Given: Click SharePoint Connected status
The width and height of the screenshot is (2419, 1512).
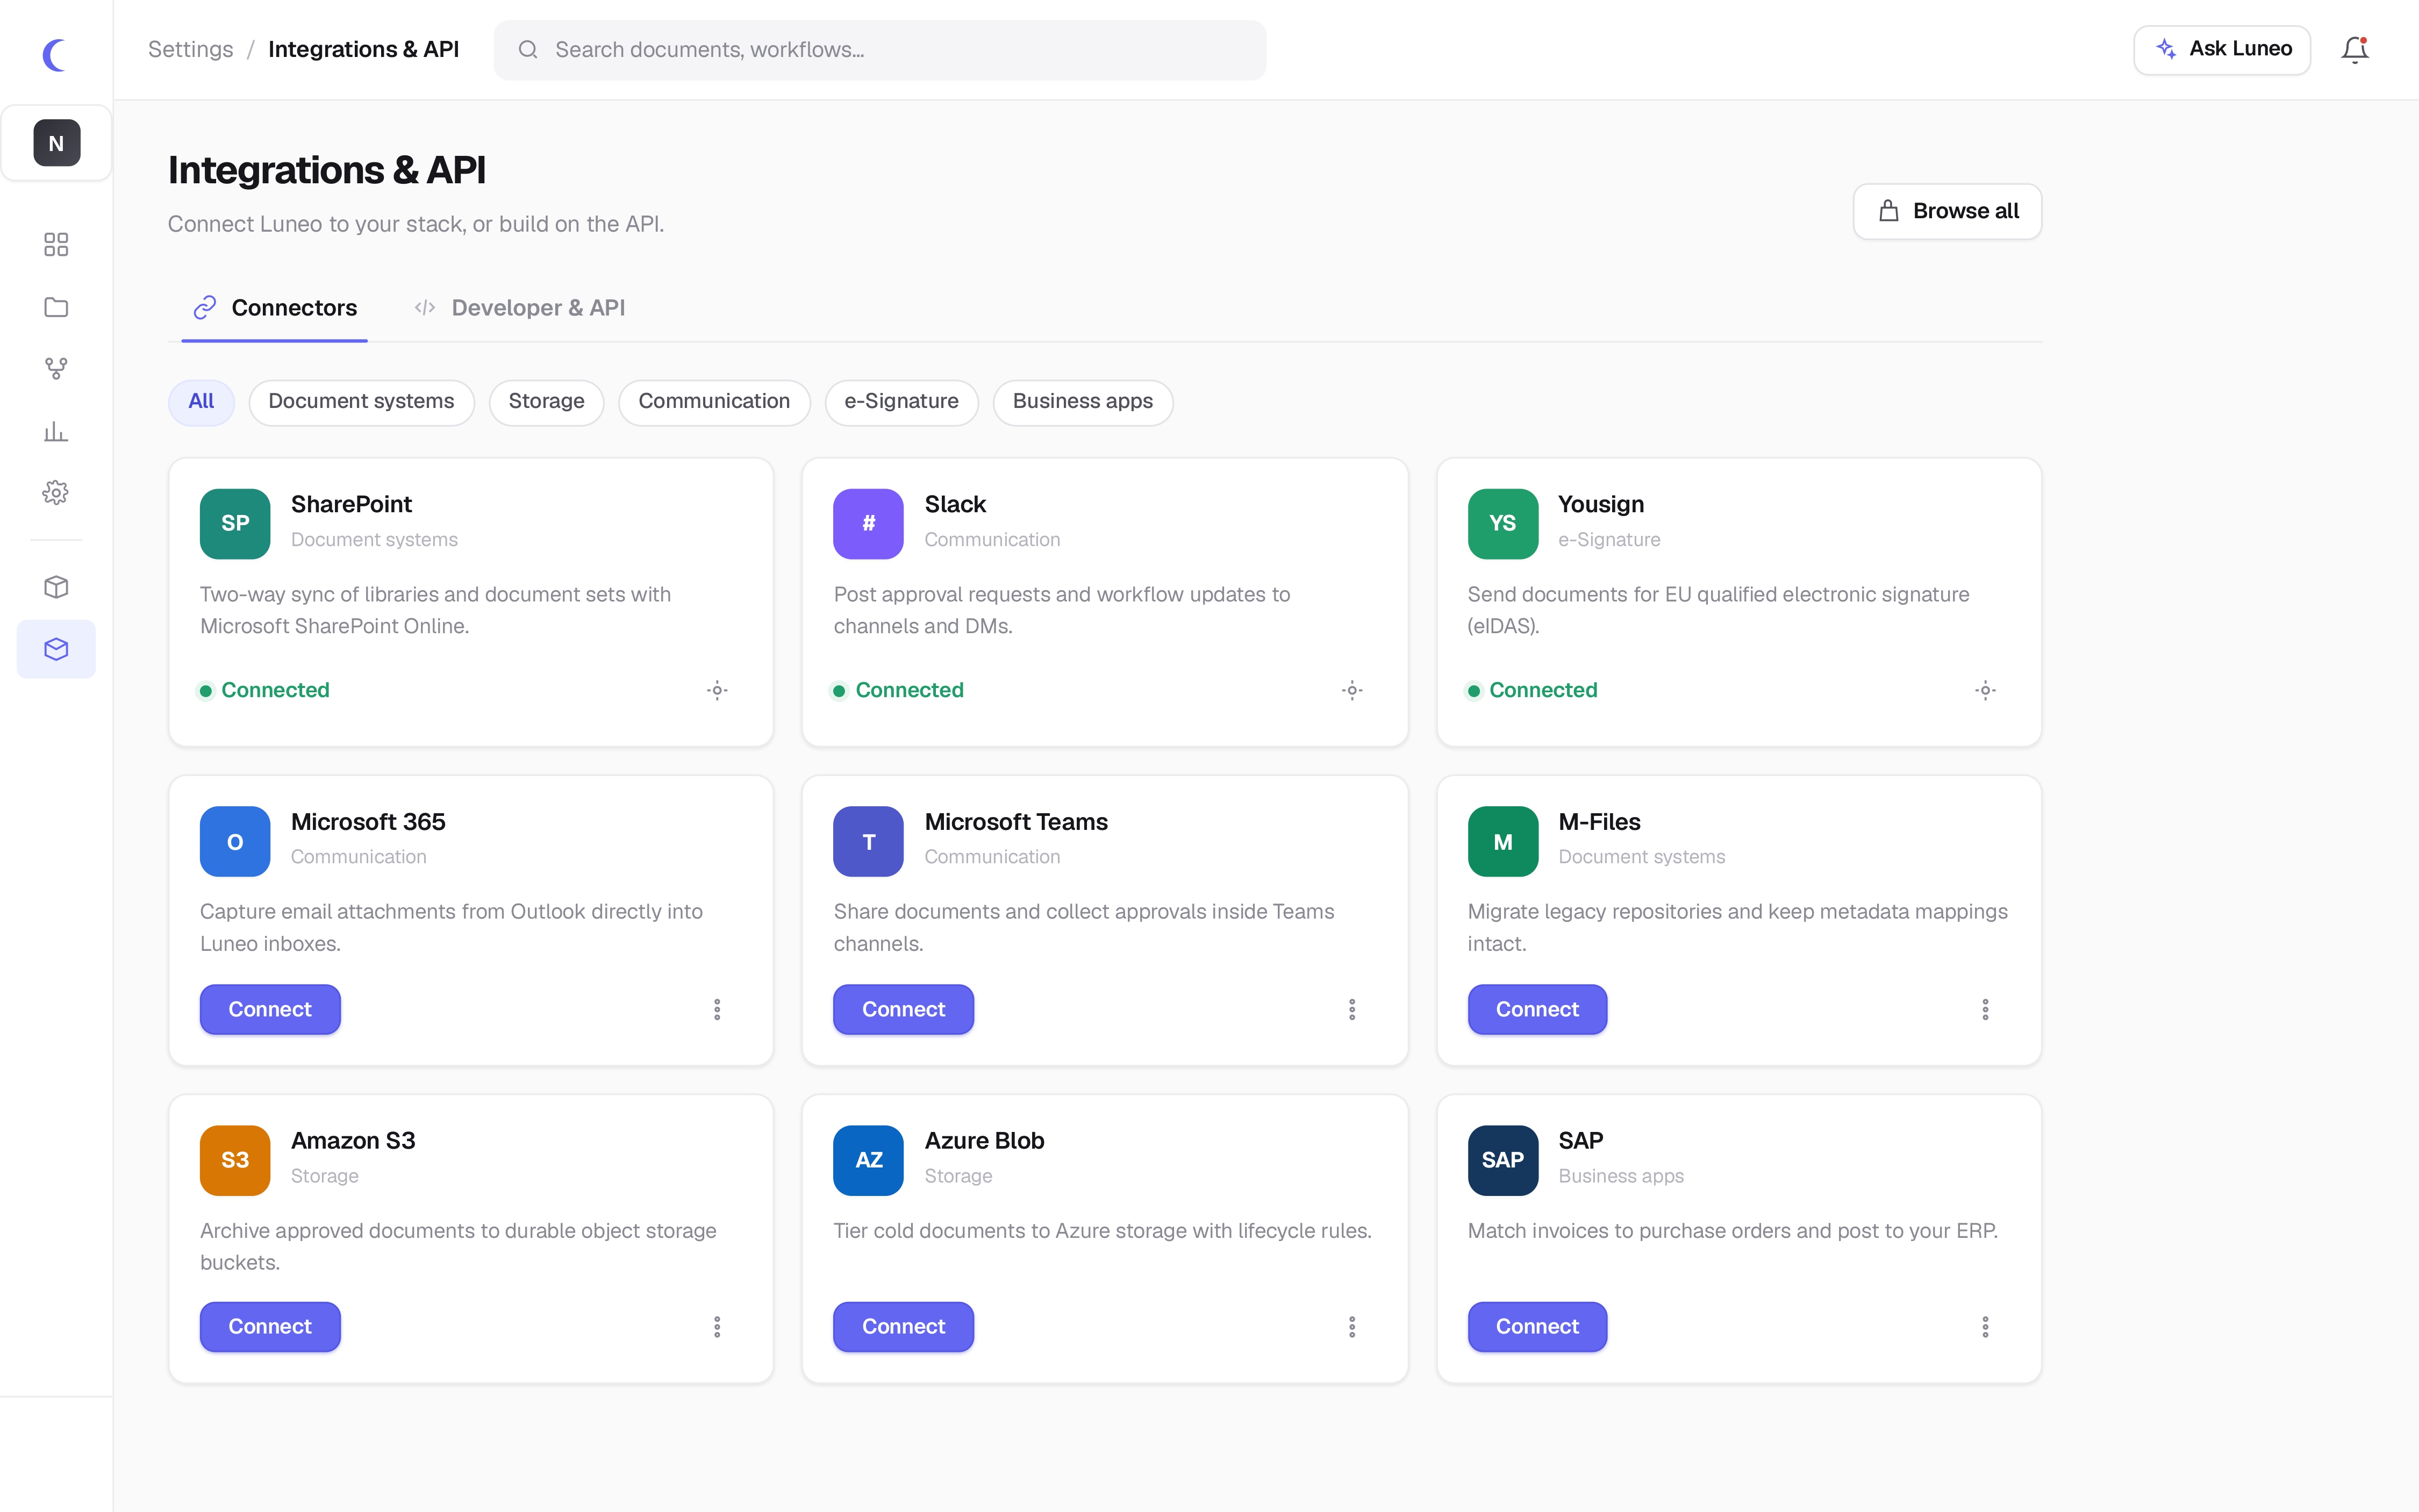Looking at the screenshot, I should coord(264,690).
